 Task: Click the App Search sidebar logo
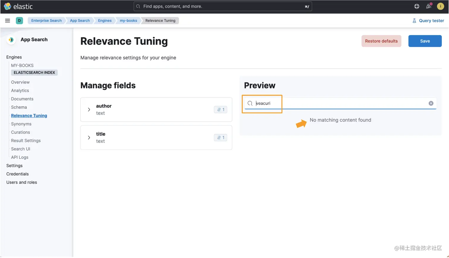[11, 40]
